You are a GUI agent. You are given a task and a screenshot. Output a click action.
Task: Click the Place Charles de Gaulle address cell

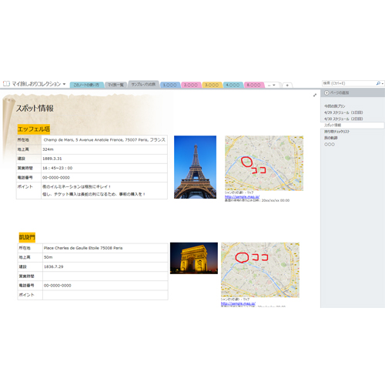pos(105,248)
